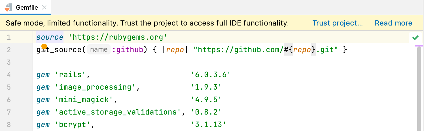Screen dimensions: 424x131
Task: Click line number 1 in the gutter
Action: click(9, 37)
